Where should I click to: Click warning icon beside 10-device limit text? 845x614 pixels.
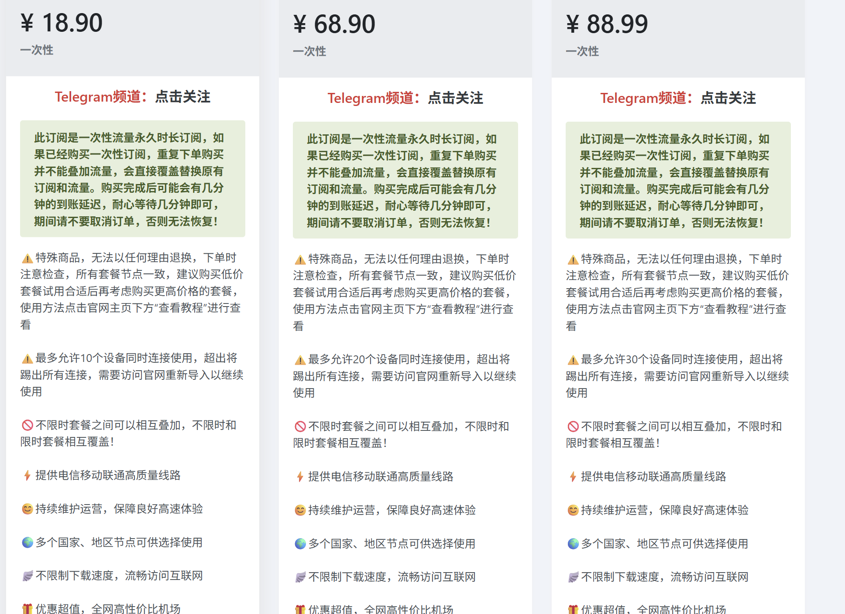27,359
